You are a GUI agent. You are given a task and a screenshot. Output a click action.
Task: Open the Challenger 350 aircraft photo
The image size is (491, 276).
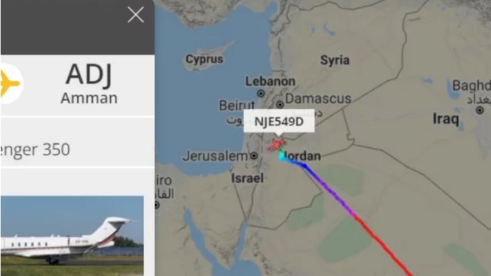(72, 236)
